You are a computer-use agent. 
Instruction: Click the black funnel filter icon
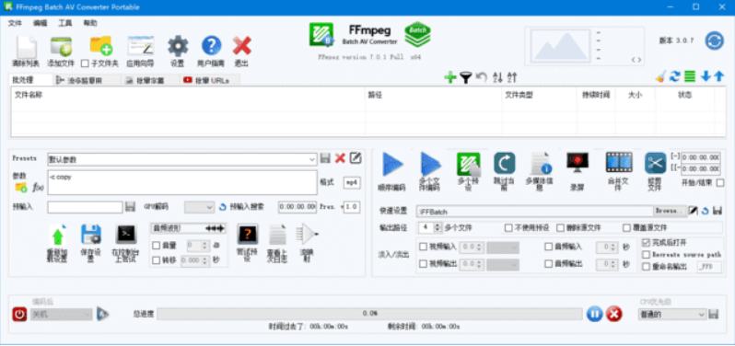[x=465, y=77]
